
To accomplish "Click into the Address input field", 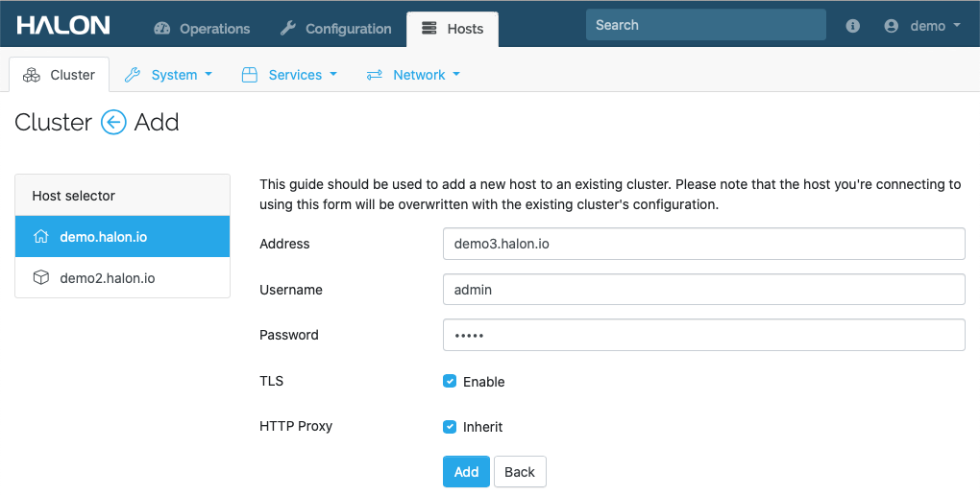I will [703, 244].
